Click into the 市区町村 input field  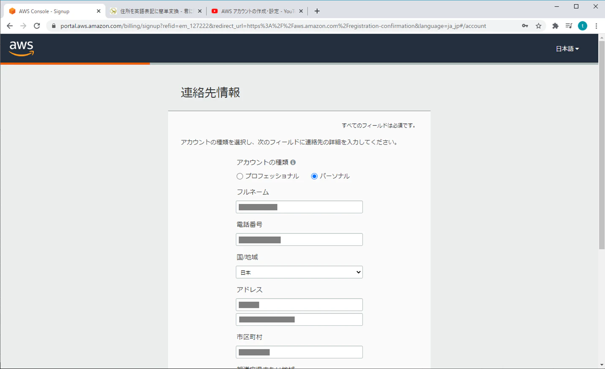(299, 352)
